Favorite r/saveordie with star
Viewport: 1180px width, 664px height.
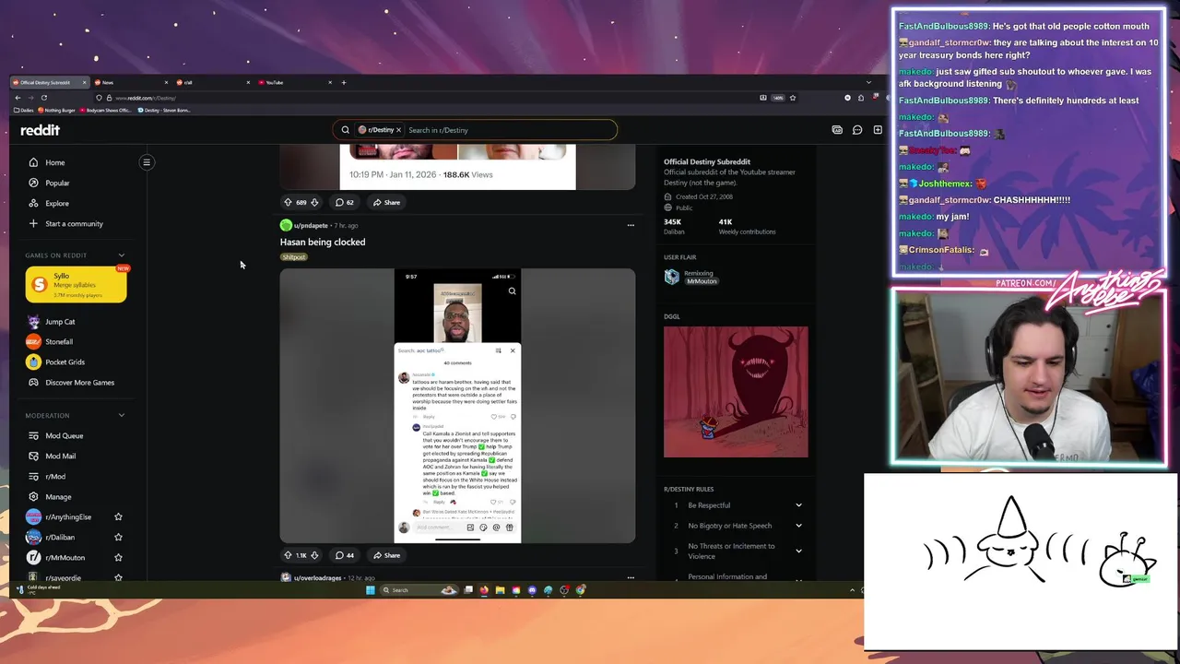(x=118, y=577)
